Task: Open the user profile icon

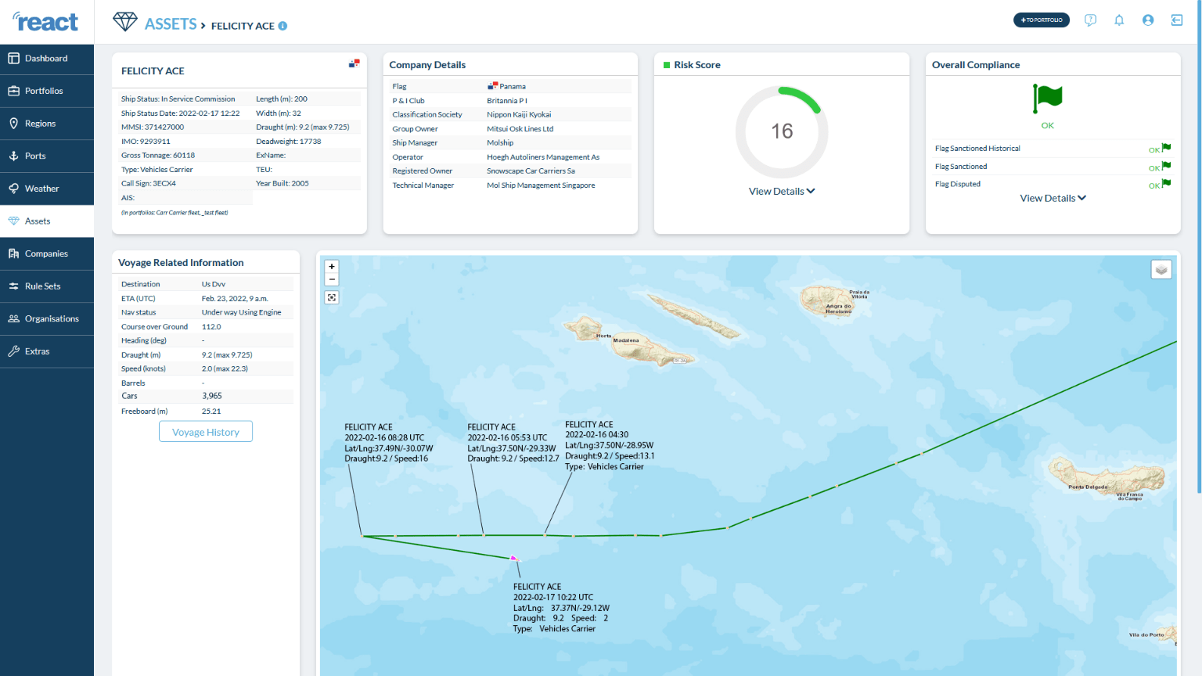Action: 1148,20
